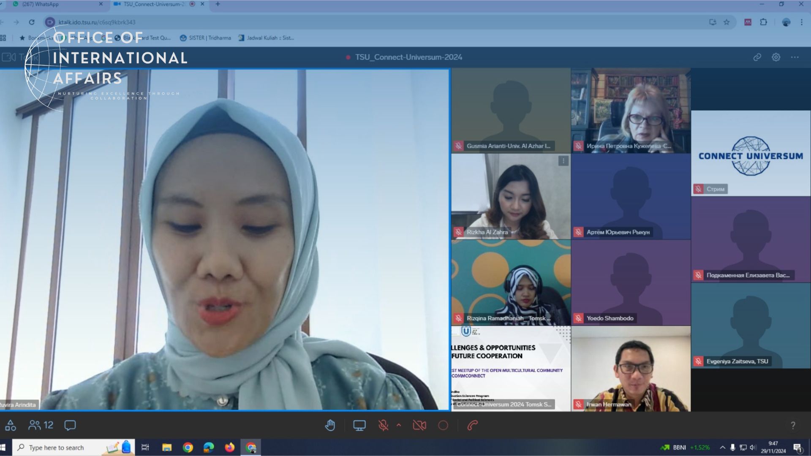Open the participants list showing 12
Viewport: 811px width, 456px height.
click(x=41, y=425)
